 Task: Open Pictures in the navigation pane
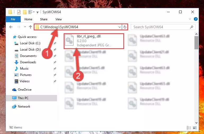tap(26, 75)
